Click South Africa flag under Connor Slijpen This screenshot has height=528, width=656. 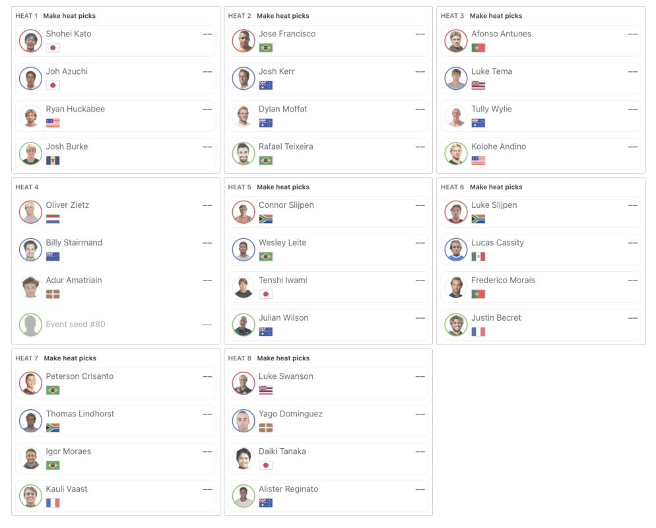[265, 219]
